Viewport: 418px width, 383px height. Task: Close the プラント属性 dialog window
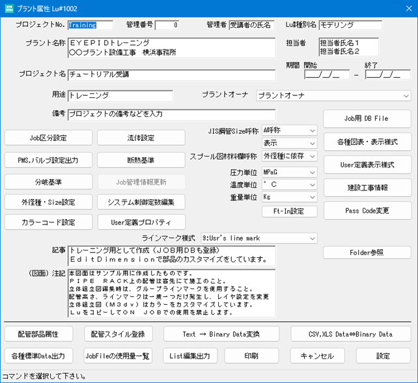(409, 8)
